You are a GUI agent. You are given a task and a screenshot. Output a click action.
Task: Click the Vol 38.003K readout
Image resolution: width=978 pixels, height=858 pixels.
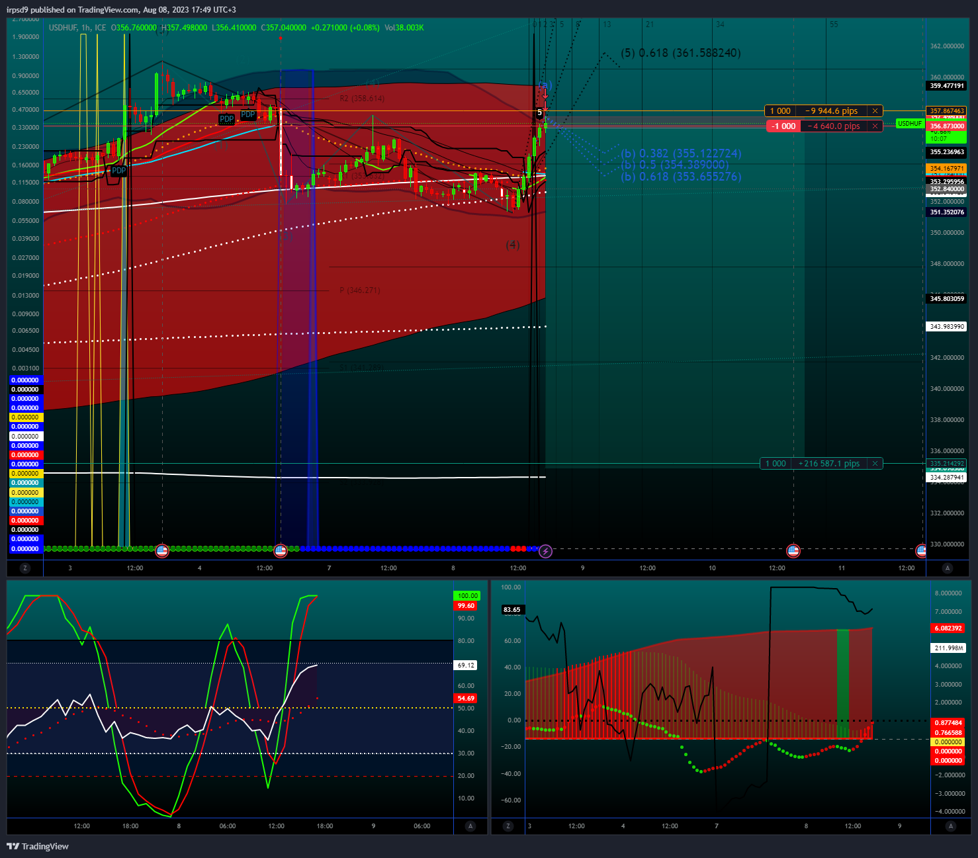(x=404, y=28)
